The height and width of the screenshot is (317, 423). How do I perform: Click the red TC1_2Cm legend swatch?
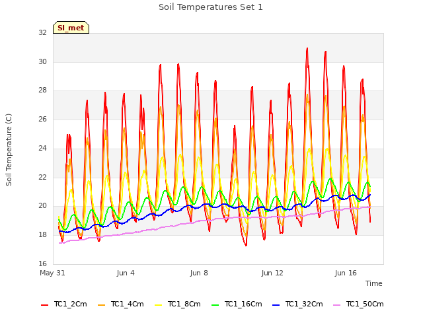(44, 305)
